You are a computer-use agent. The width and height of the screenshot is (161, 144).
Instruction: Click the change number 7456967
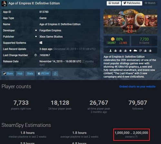(x=45, y=55)
